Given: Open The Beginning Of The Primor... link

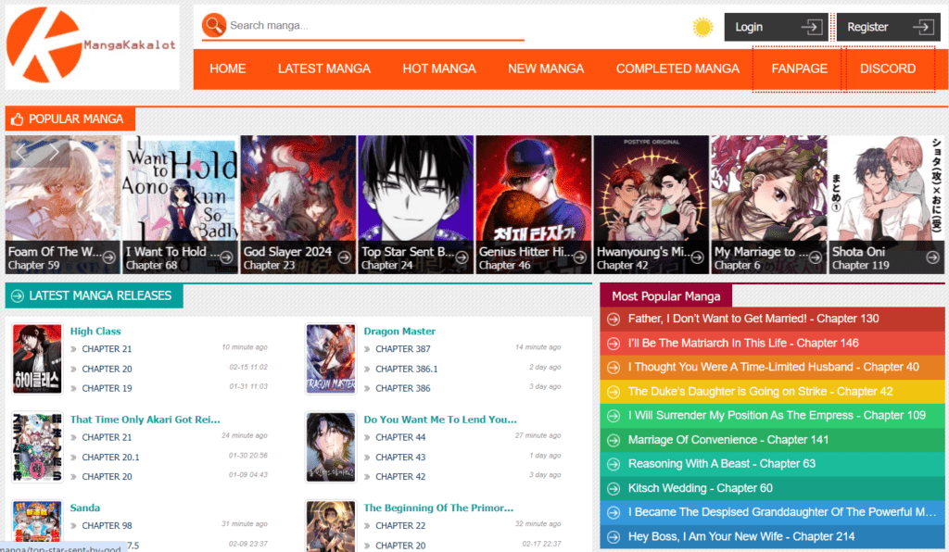Looking at the screenshot, I should tap(438, 508).
